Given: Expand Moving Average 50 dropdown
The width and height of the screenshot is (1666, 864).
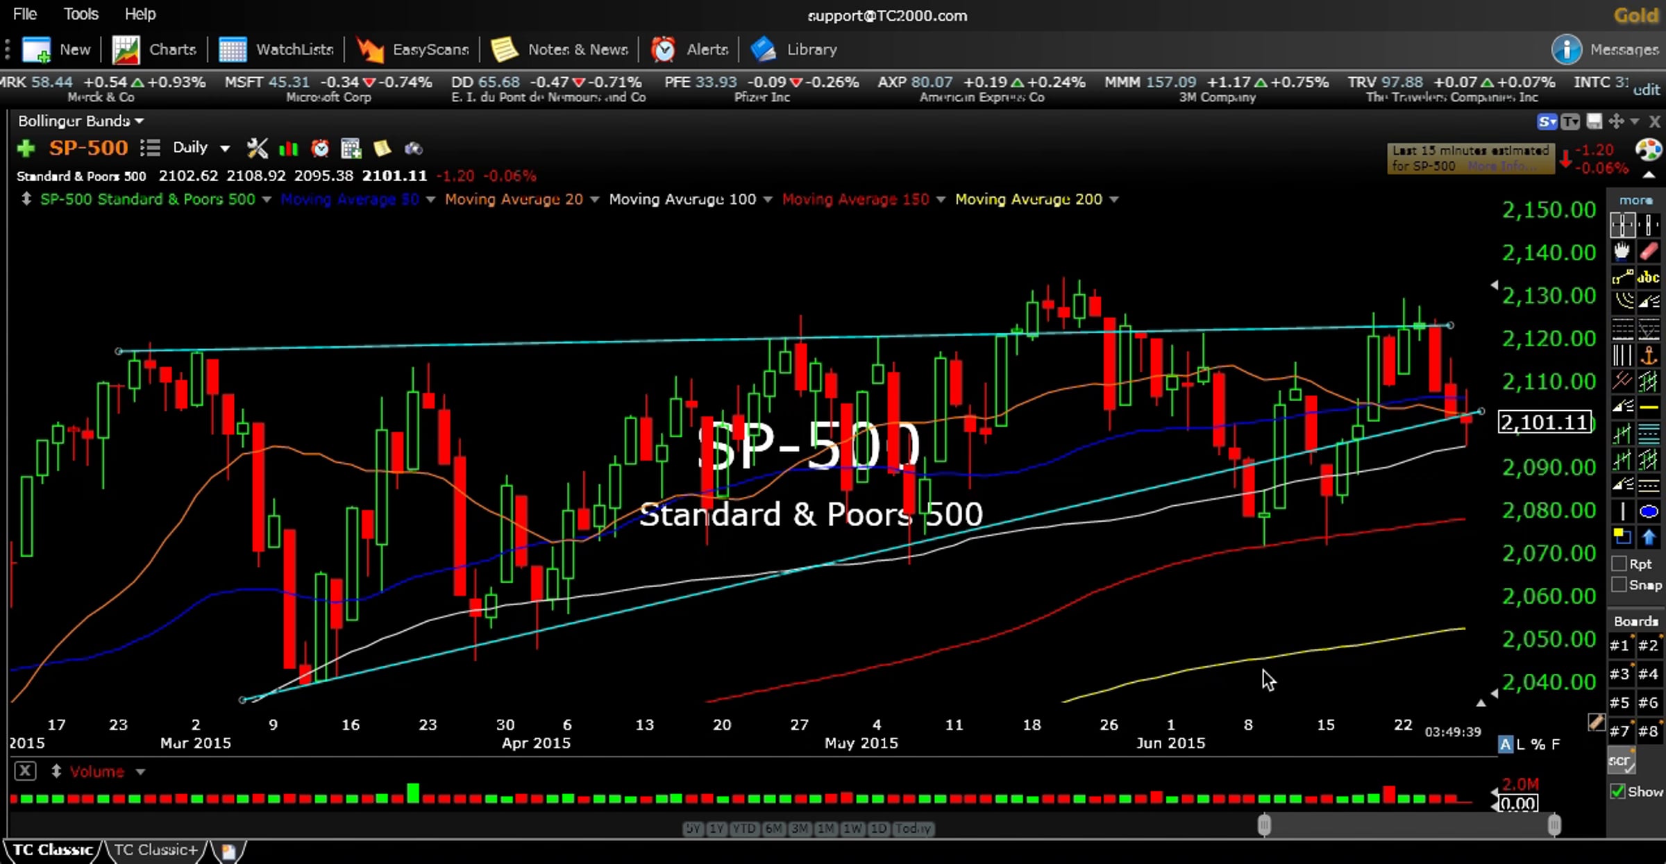Looking at the screenshot, I should (430, 200).
